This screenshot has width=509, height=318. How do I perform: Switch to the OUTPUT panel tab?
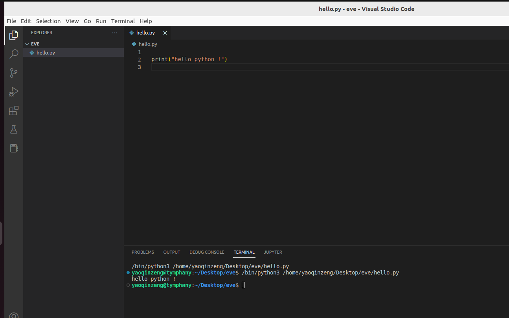pyautogui.click(x=172, y=252)
